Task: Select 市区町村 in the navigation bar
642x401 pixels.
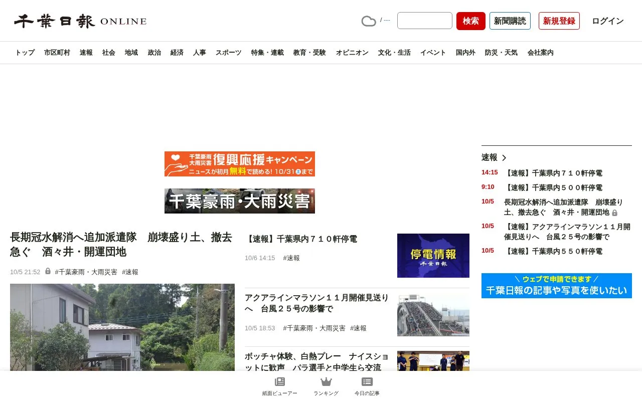Action: [57, 53]
